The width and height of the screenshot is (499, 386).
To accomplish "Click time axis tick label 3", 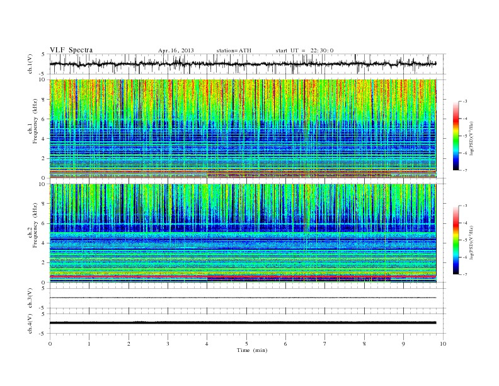I will pos(168,344).
